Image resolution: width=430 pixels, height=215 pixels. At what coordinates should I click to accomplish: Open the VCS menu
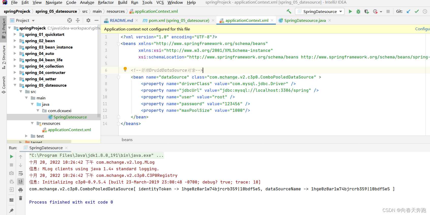pos(160,2)
